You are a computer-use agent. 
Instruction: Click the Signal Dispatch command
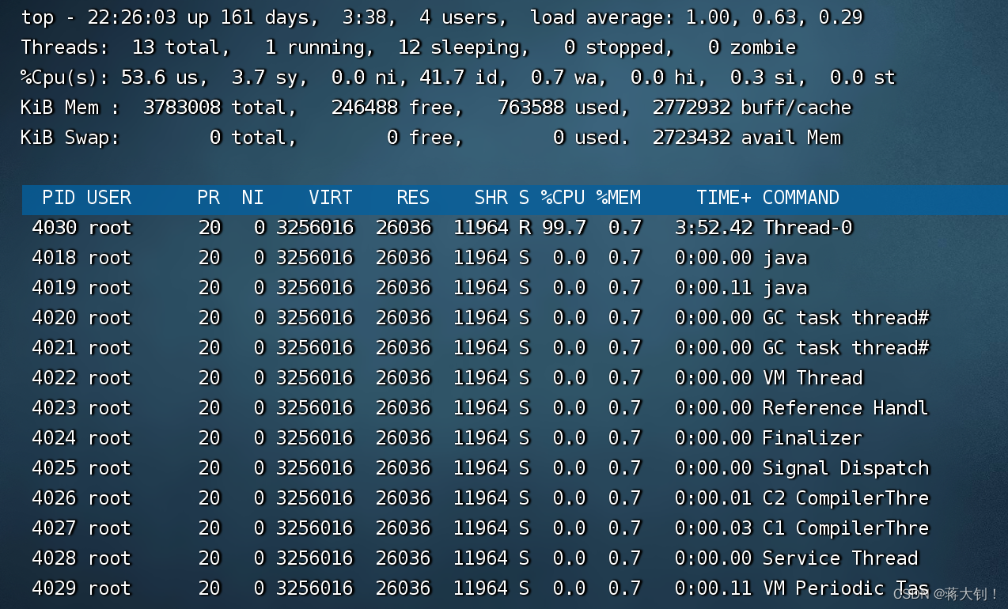pos(846,468)
